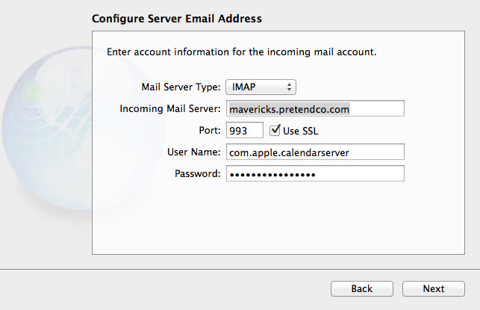Open the Mail Server Type IMAP dropdown
This screenshot has height=310, width=480.
(261, 87)
